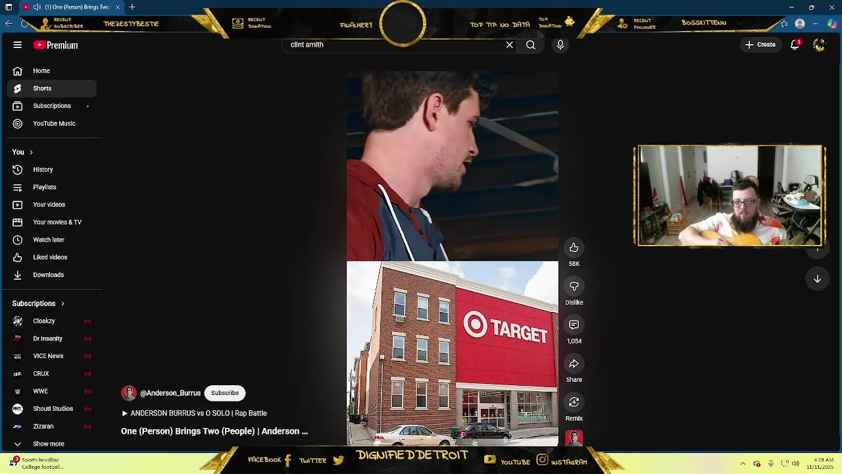Open Liked videos
The width and height of the screenshot is (842, 474).
pyautogui.click(x=52, y=257)
